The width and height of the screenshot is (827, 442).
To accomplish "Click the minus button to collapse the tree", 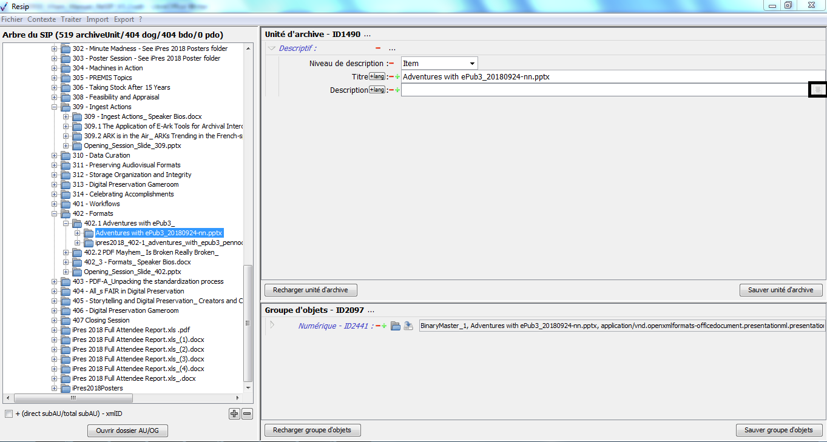I will click(247, 414).
